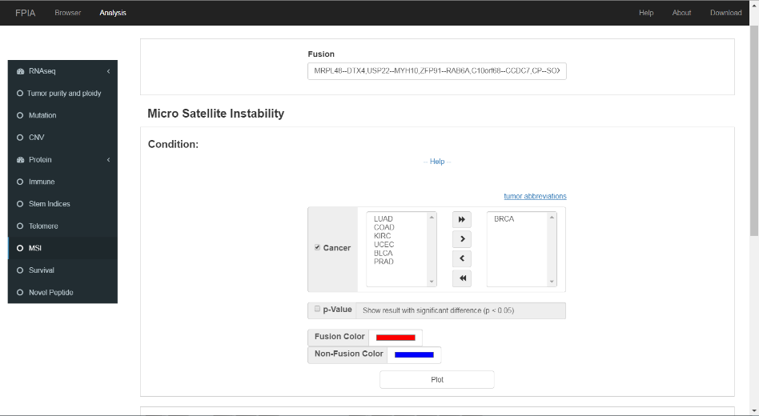Select UCEC in available cancer list
Screen dimensions: 759x416
click(384, 245)
